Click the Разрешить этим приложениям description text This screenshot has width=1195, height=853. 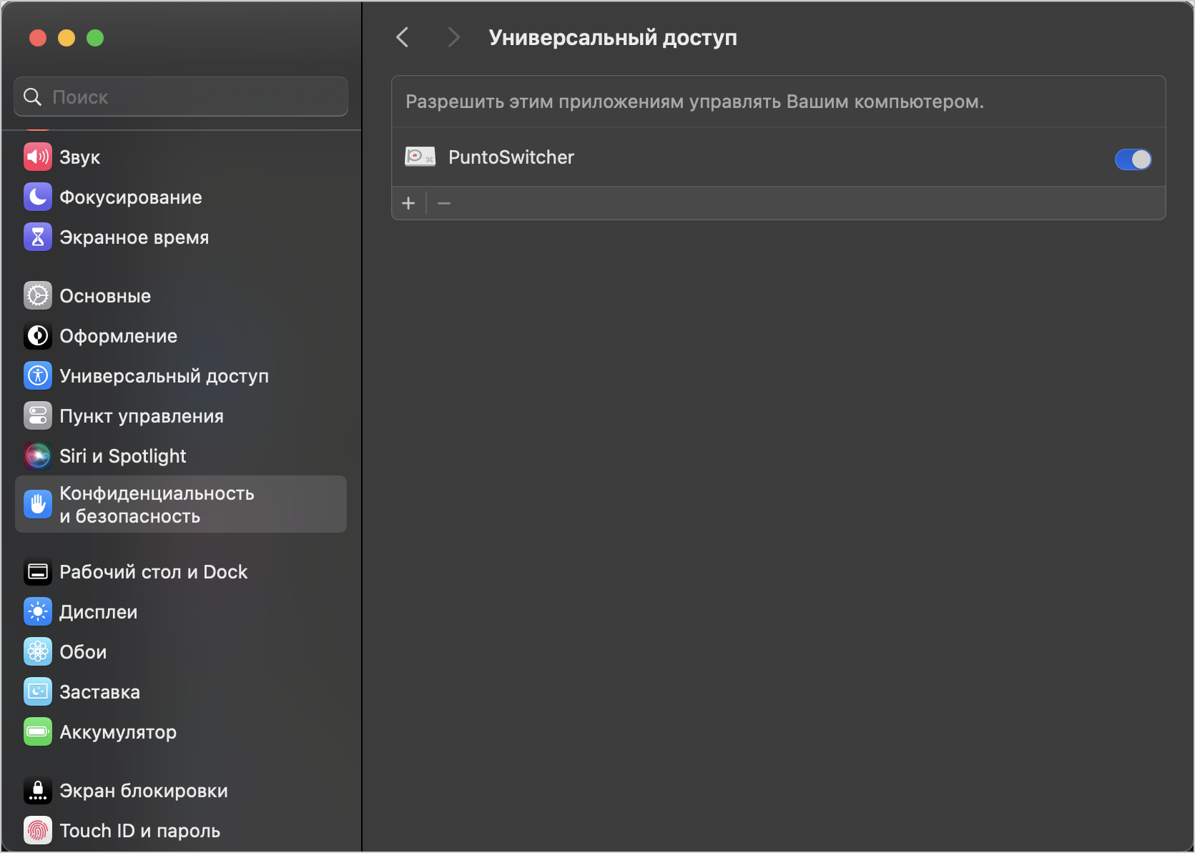point(695,102)
